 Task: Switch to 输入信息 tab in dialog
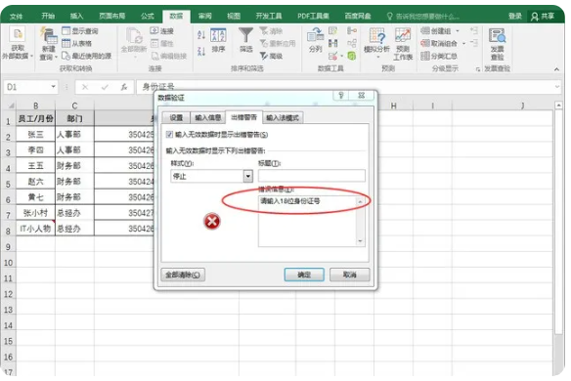coord(208,117)
